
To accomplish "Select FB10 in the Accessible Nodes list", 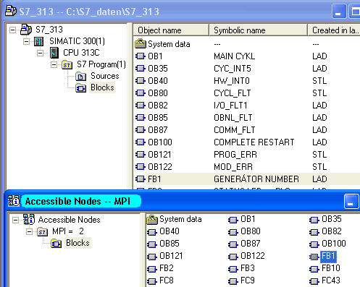I will coord(331,268).
